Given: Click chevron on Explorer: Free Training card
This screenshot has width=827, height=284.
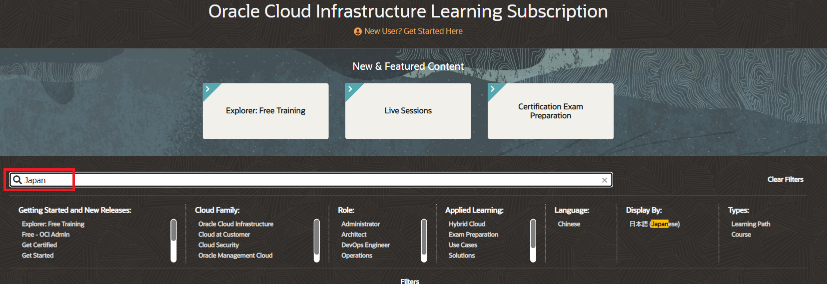Looking at the screenshot, I should point(207,89).
